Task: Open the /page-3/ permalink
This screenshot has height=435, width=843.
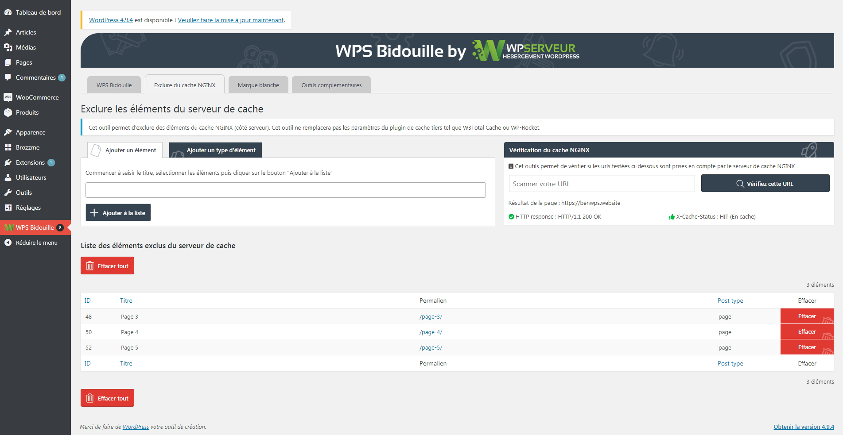Action: (431, 316)
